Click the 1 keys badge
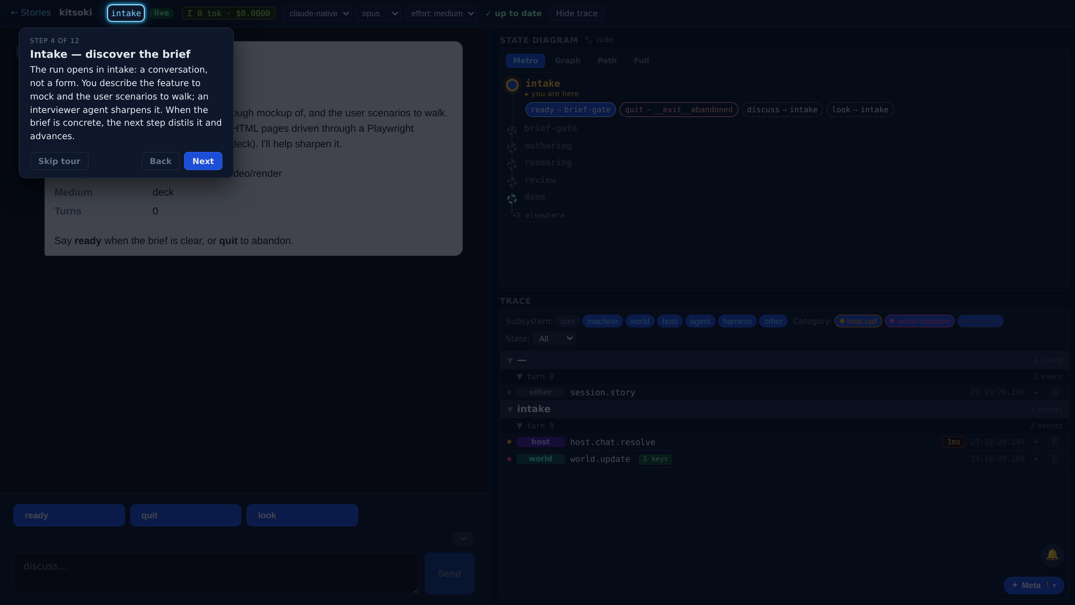 coord(655,459)
